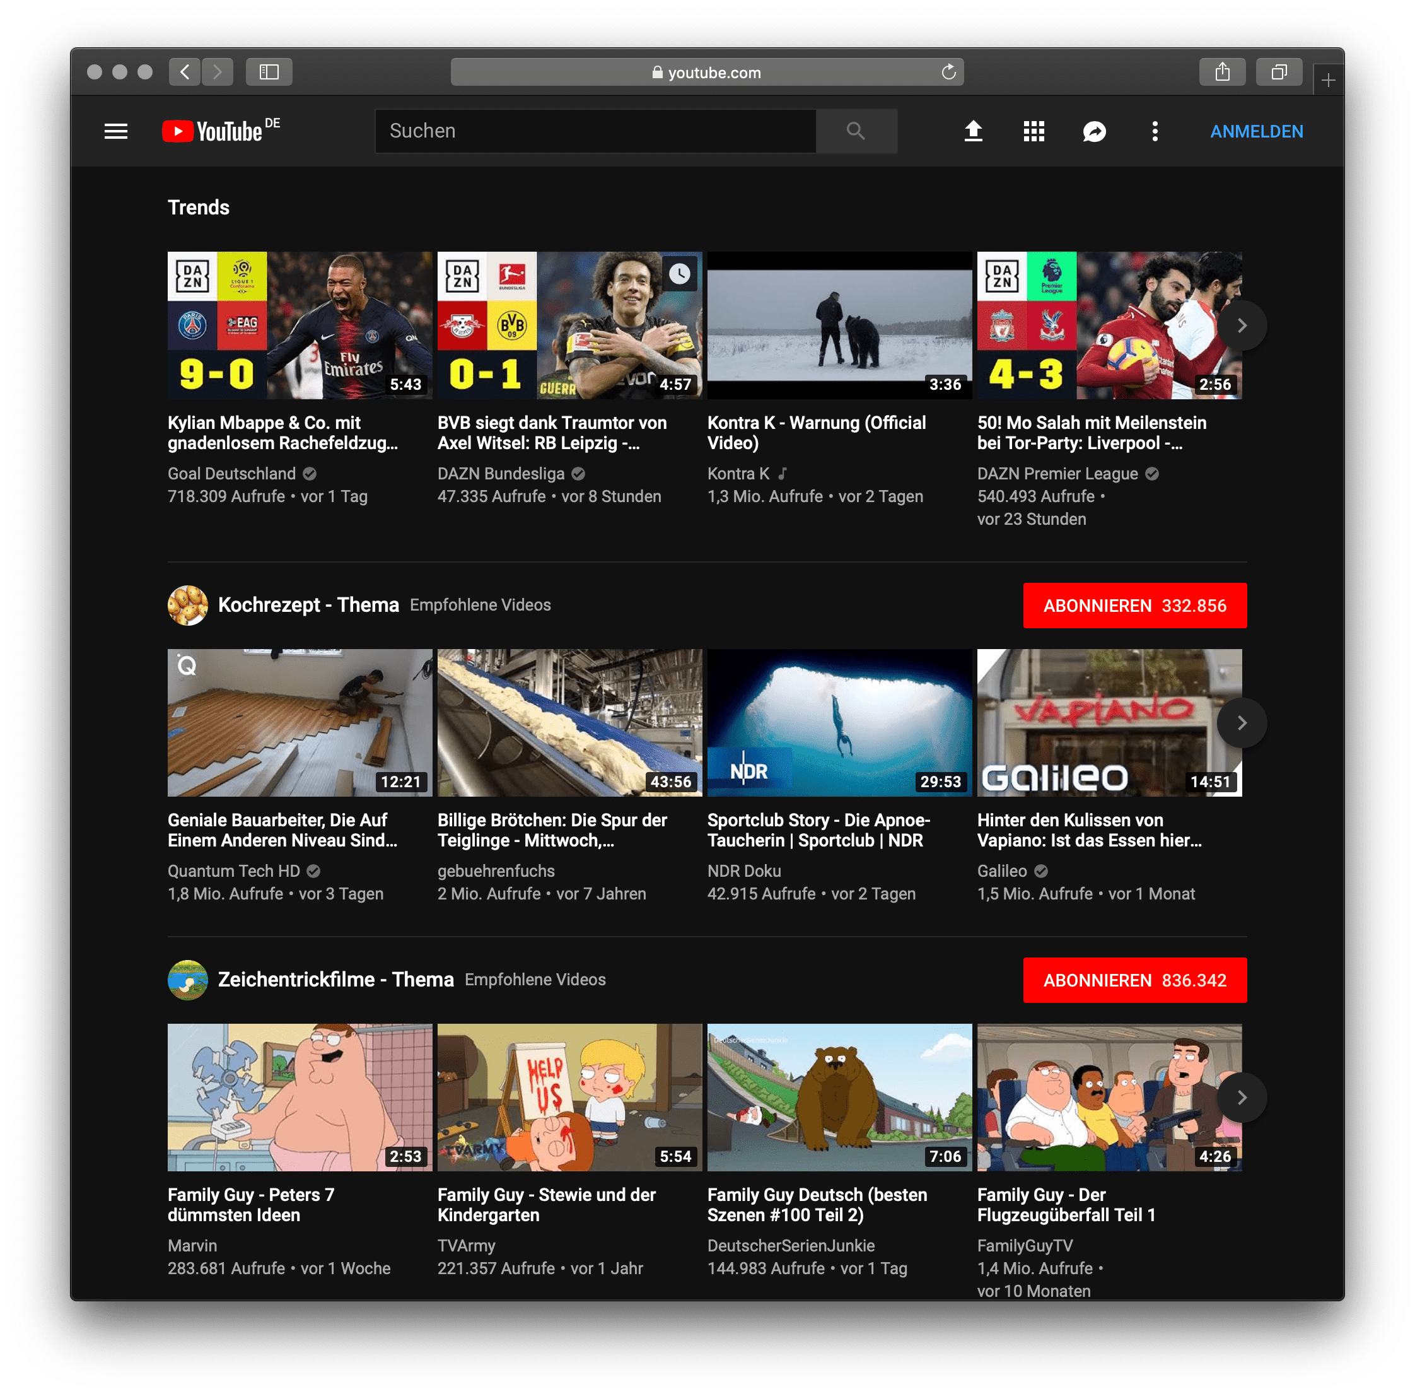This screenshot has height=1394, width=1415.
Task: Open title 'Family Guy Deutsch (besten Szenen #100'
Action: (817, 1204)
